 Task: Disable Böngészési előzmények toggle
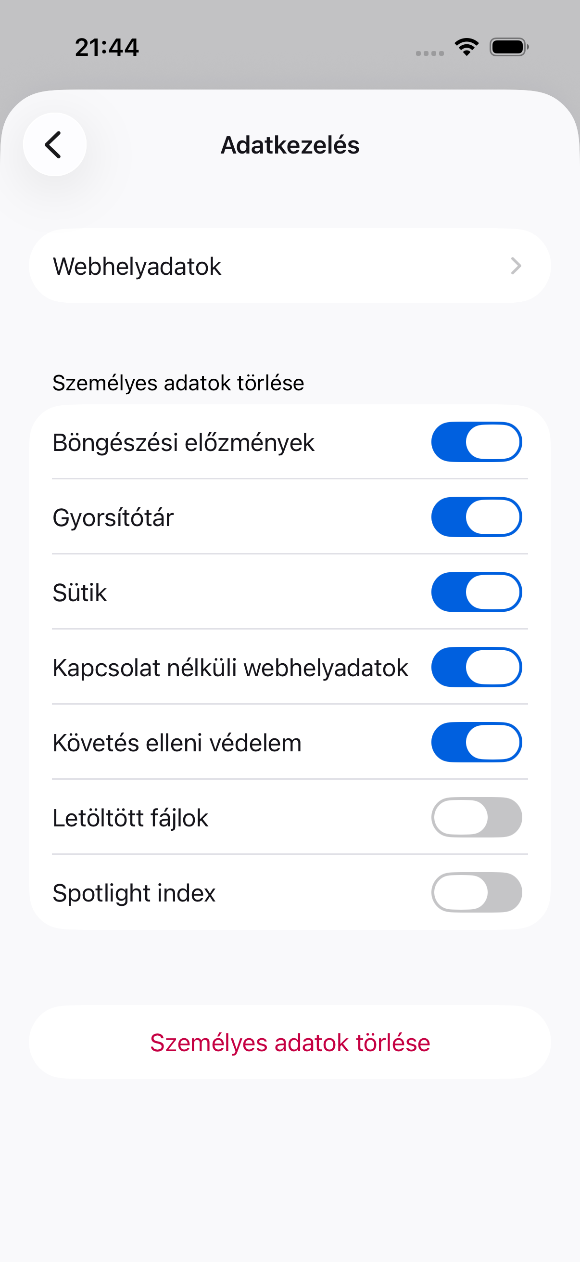pos(476,442)
